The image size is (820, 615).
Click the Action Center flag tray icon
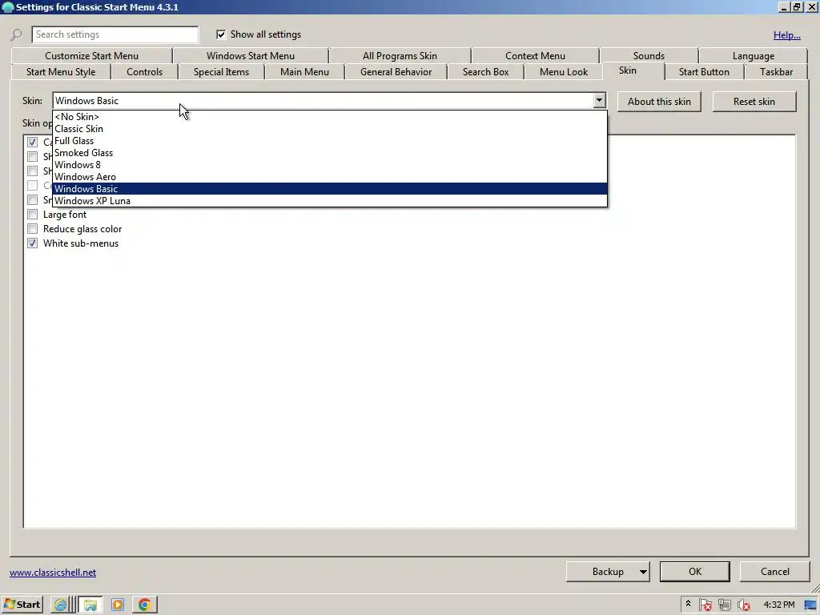[705, 605]
